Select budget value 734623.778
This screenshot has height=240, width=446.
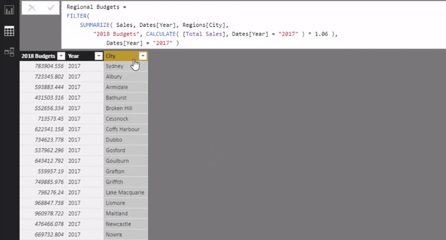tap(43, 139)
